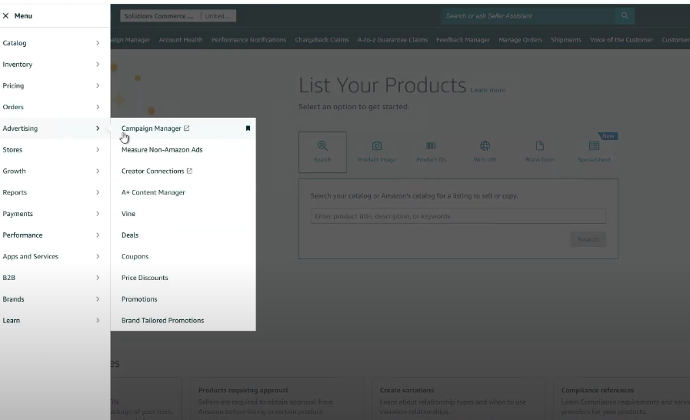Open Vine from Advertising submenu
This screenshot has width=690, height=420.
coord(128,214)
